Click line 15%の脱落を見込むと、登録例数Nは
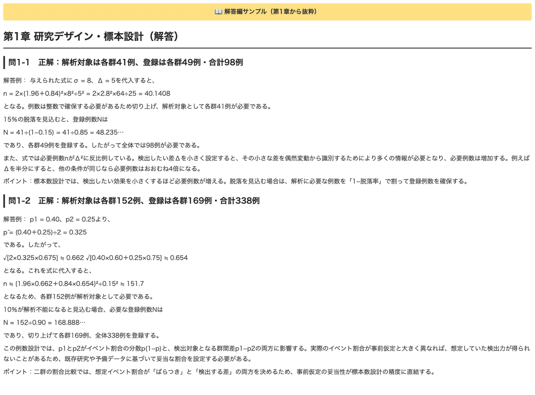This screenshot has height=395, width=535. (x=56, y=119)
